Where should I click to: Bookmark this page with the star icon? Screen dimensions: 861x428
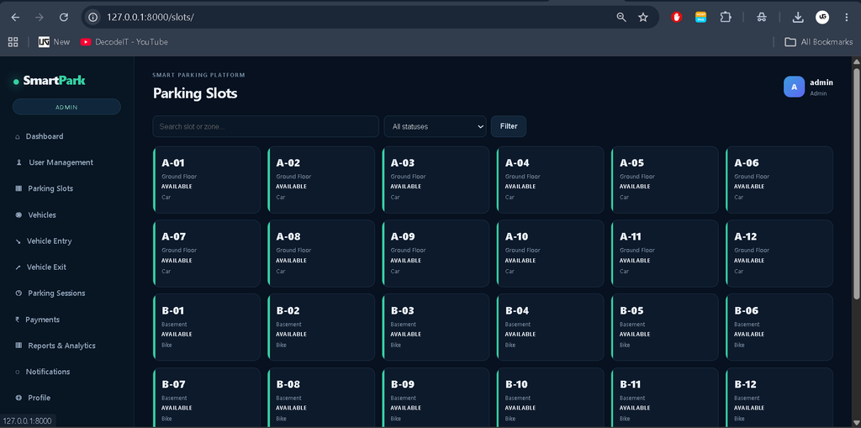coord(643,18)
